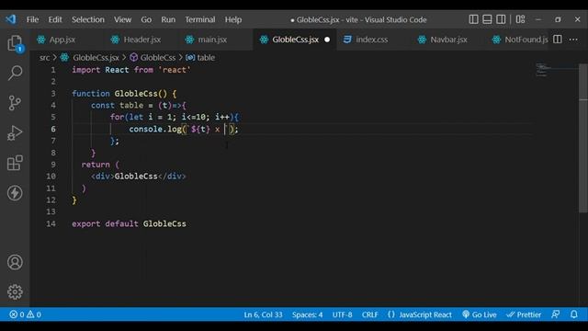Image resolution: width=588 pixels, height=331 pixels.
Task: Toggle the bottom panel layout icon
Action: click(487, 19)
